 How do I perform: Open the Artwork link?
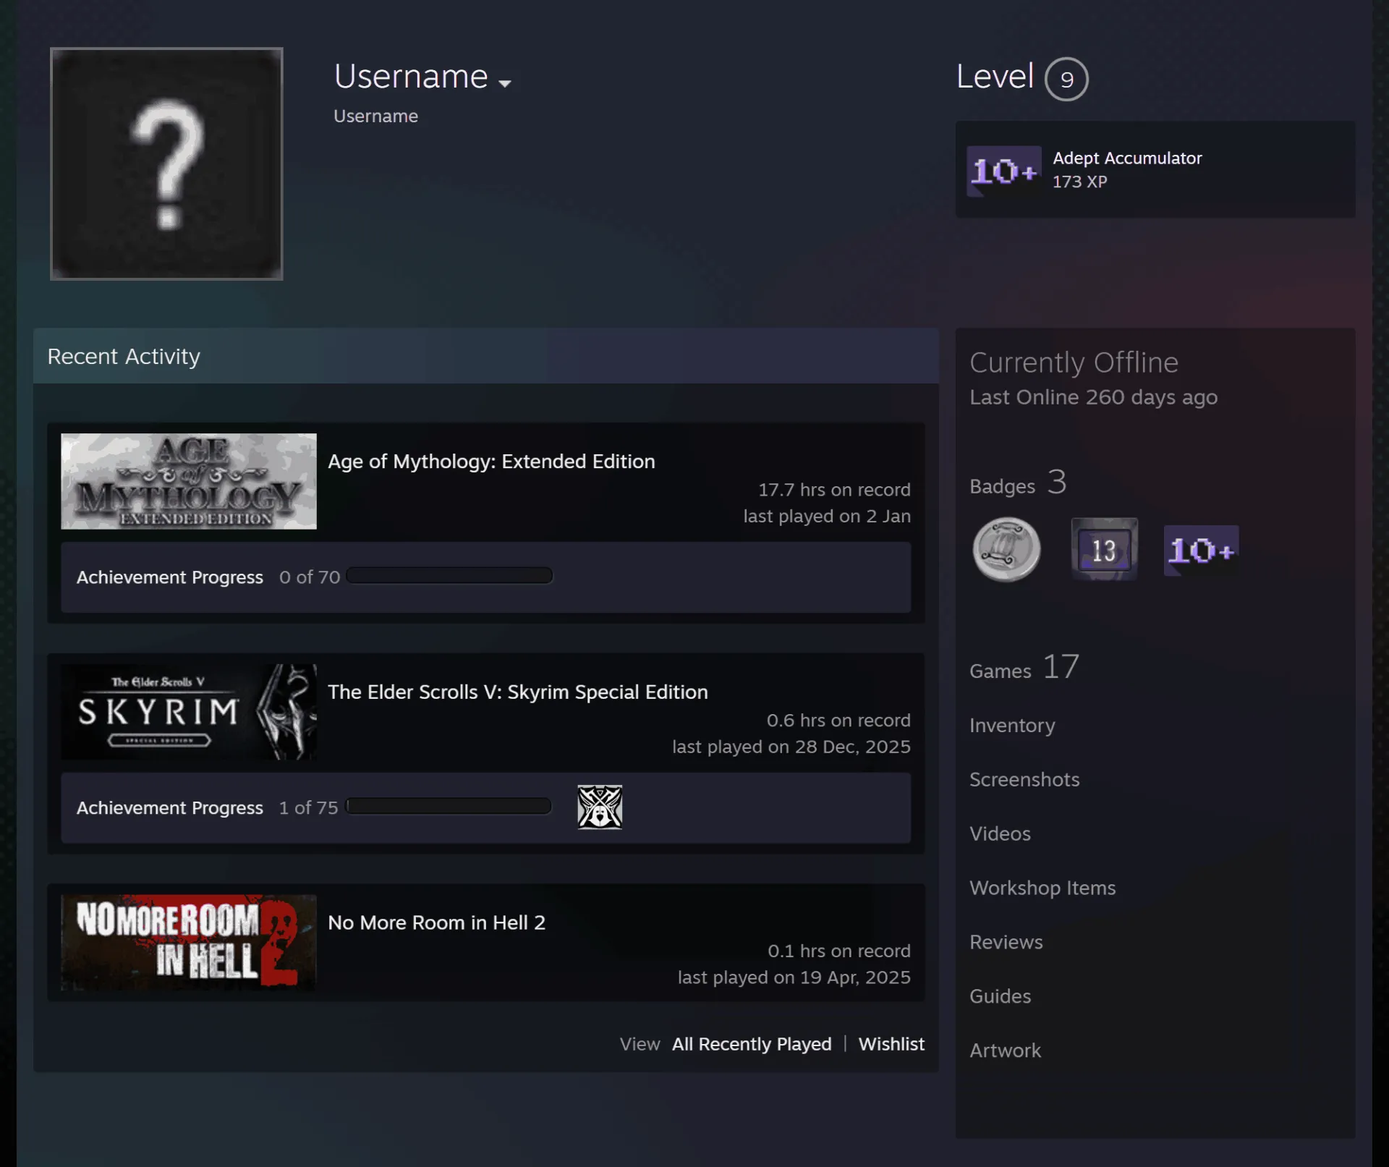[1006, 1051]
